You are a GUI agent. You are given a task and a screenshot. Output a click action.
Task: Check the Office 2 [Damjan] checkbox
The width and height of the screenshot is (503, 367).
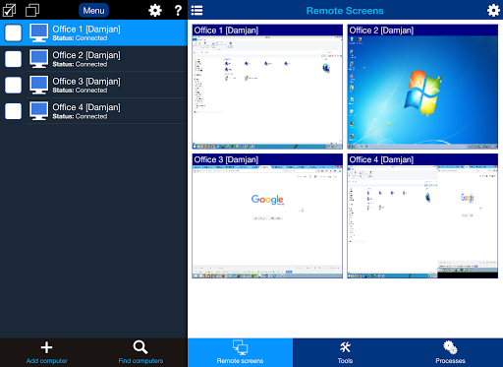13,59
